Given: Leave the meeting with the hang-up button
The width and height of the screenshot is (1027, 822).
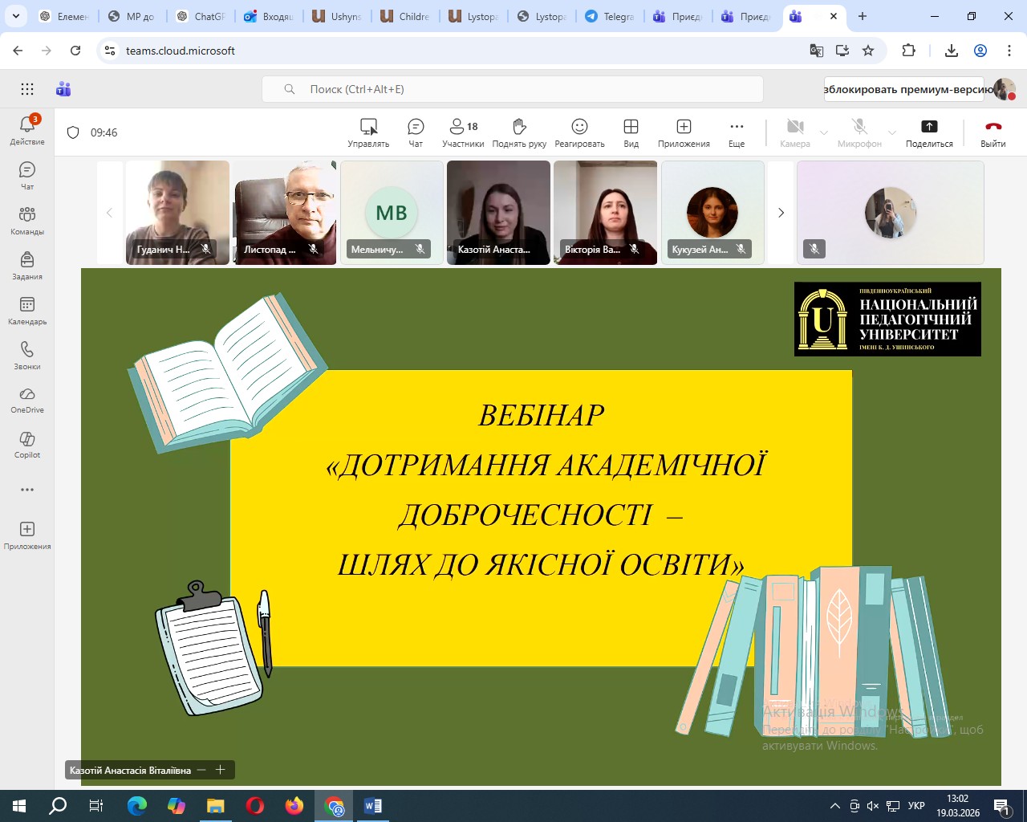Looking at the screenshot, I should [x=992, y=132].
